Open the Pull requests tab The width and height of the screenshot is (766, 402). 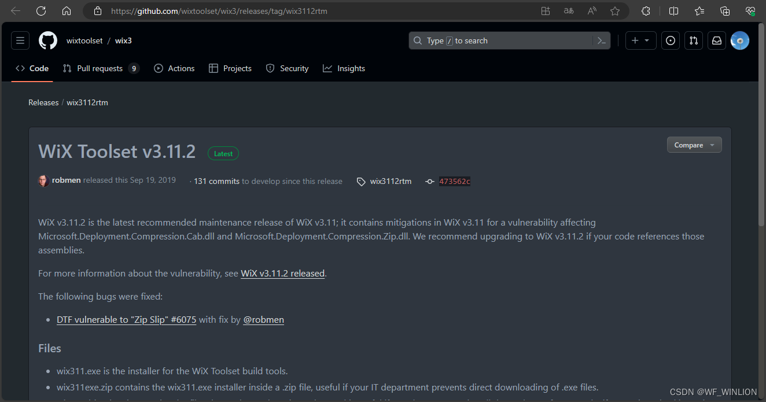101,68
